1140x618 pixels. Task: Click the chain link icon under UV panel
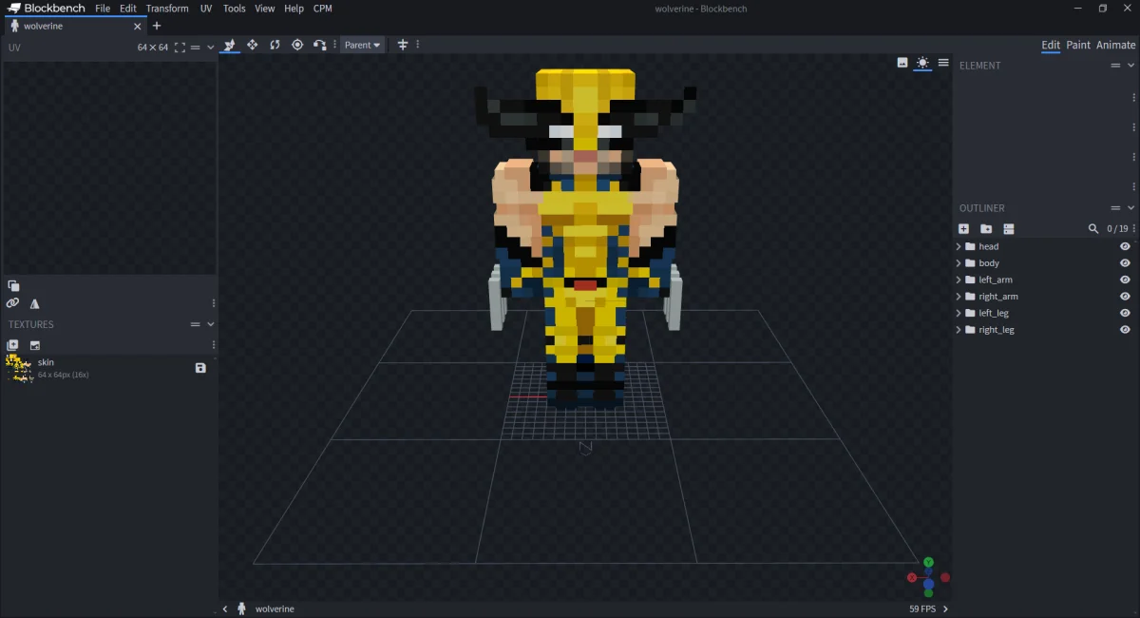(x=12, y=303)
